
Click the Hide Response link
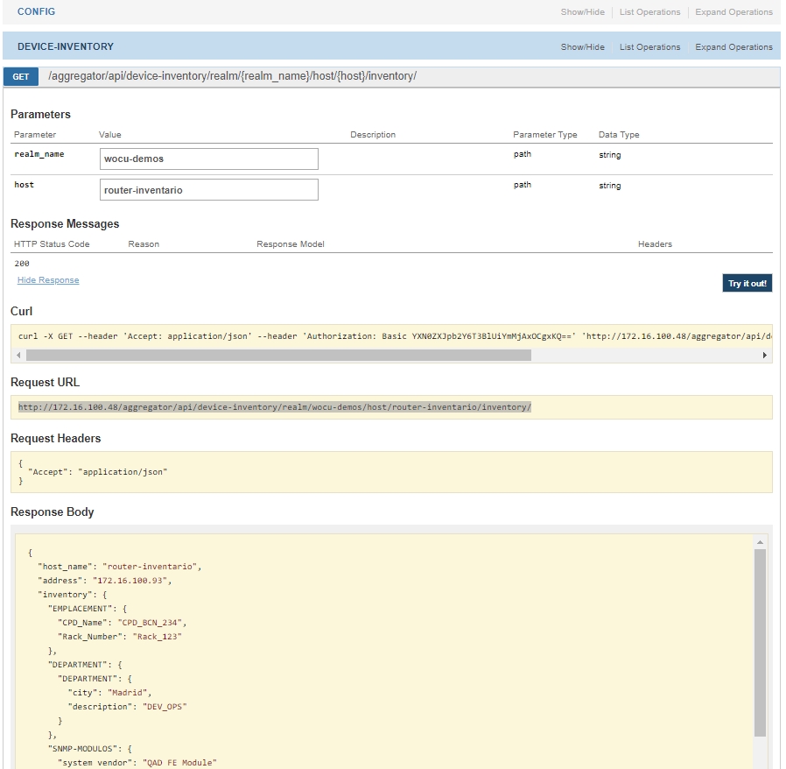[x=48, y=280]
